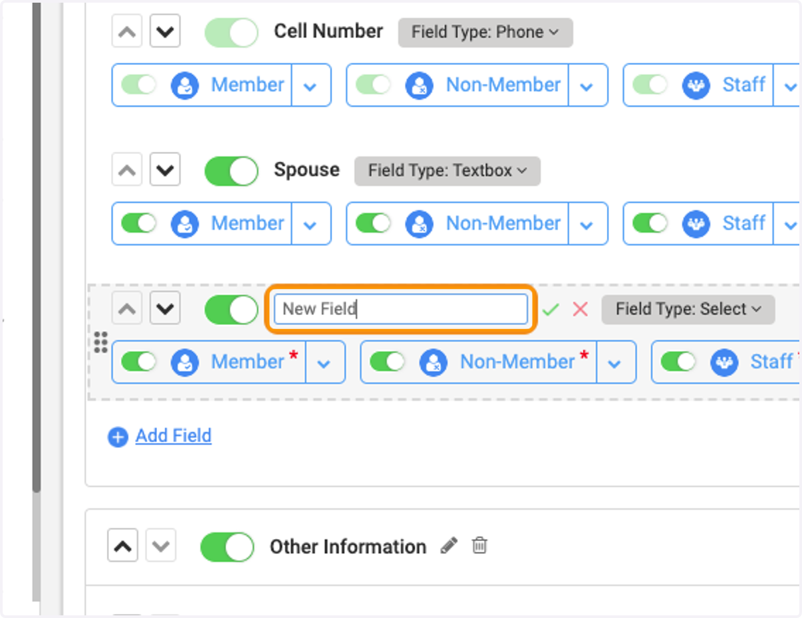Edit Other Information section name pencil

[449, 546]
